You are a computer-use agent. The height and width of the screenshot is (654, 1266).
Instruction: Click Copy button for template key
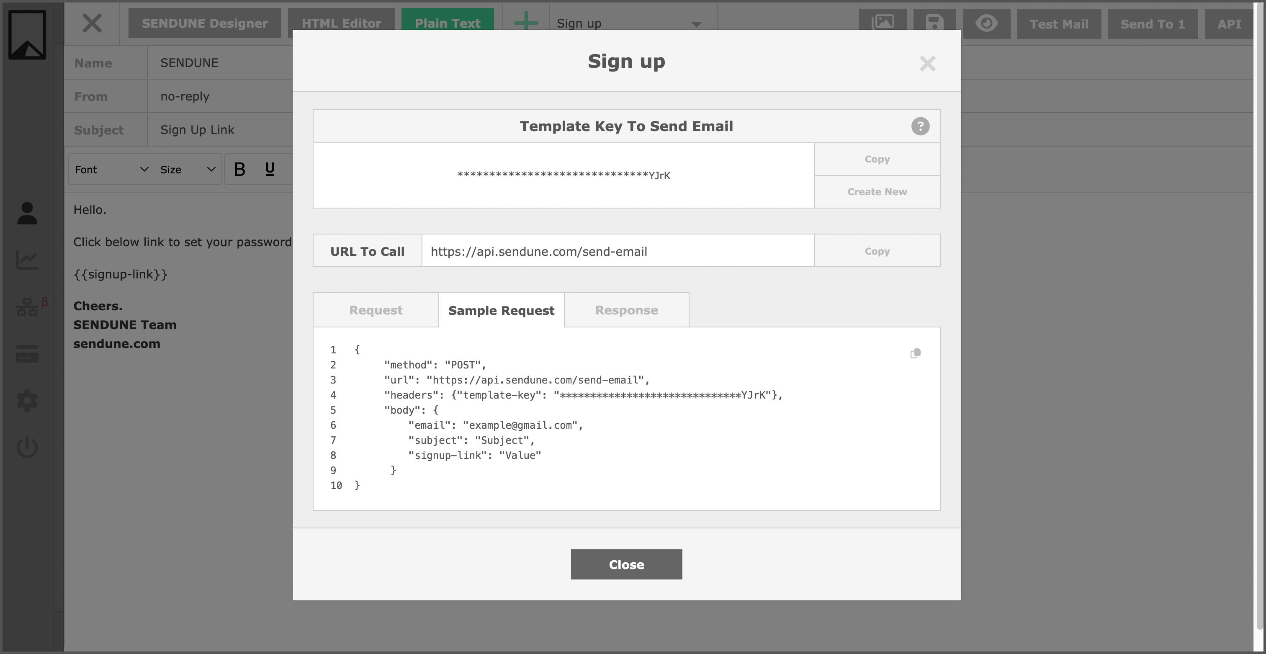coord(877,159)
